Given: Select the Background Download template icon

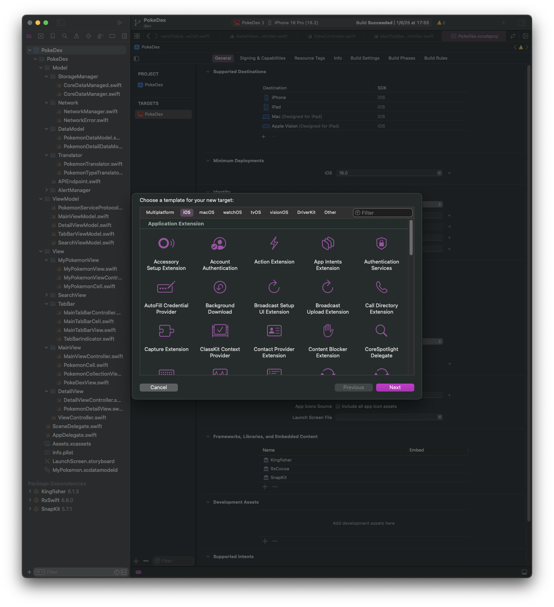Looking at the screenshot, I should coord(220,287).
